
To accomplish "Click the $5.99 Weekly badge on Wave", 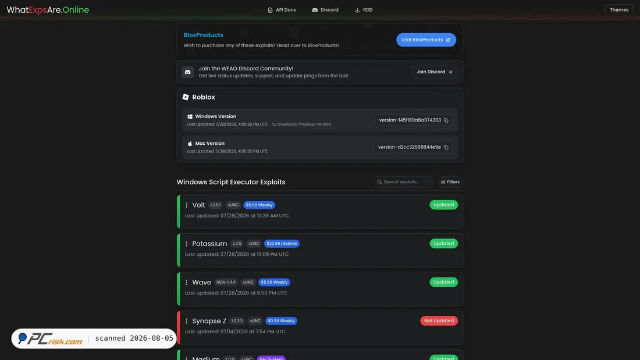I will click(x=274, y=283).
